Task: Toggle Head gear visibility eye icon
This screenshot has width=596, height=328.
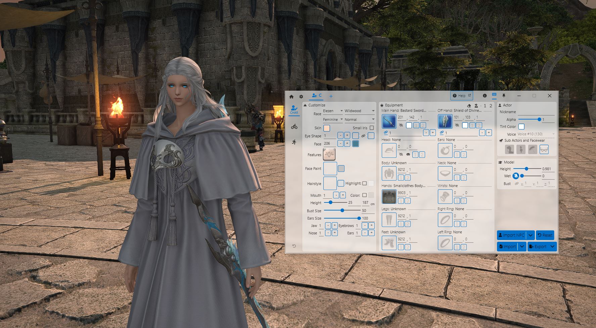Action: coord(401,154)
